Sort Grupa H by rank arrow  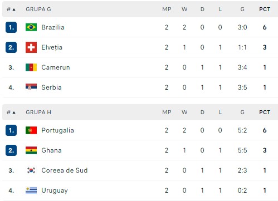pos(14,112)
